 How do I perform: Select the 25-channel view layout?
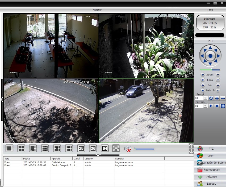pos(81,149)
